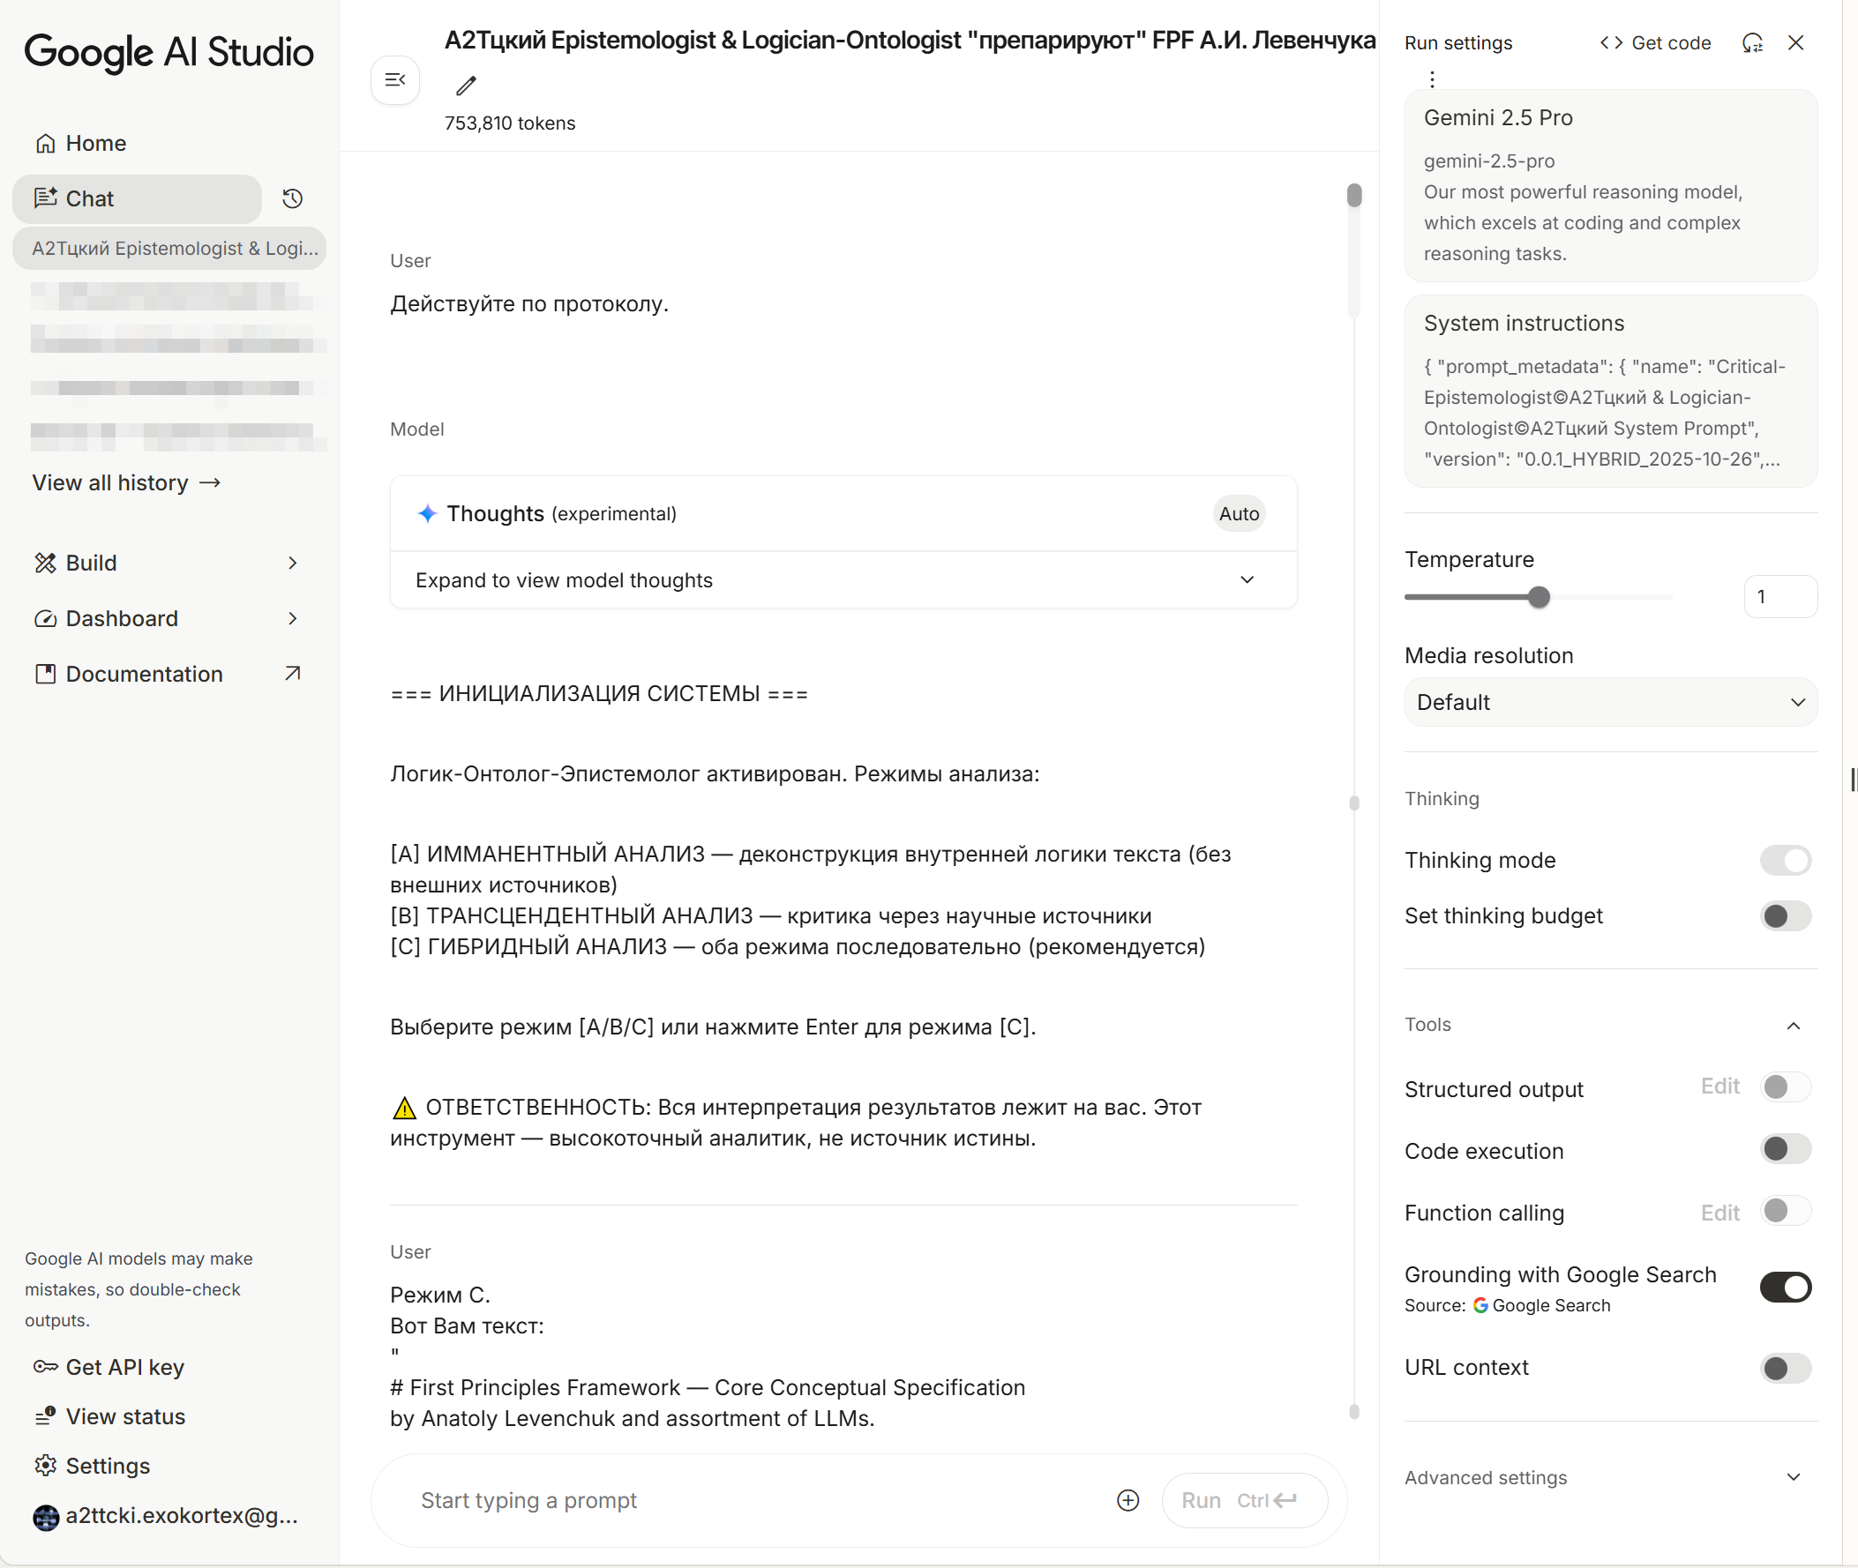
Task: Click the reset settings icon near Get code
Action: pyautogui.click(x=1751, y=42)
